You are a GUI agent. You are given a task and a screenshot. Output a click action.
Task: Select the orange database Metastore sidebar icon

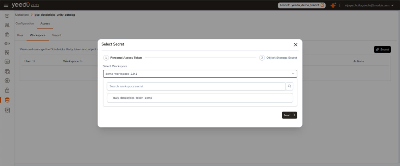tap(7, 100)
